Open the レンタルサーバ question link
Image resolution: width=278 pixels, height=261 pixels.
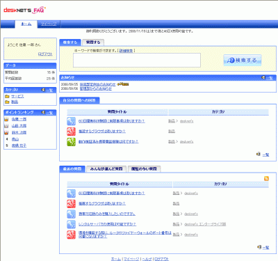click(107, 224)
